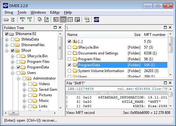Click the $Root folder icon in tree
This screenshot has width=176, height=126.
17,50
